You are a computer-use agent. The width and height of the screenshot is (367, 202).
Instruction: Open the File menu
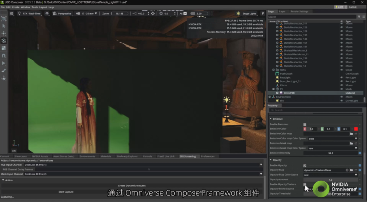click(x=3, y=7)
